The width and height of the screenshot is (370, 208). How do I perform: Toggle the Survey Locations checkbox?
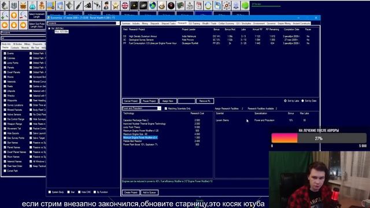coord(5,105)
